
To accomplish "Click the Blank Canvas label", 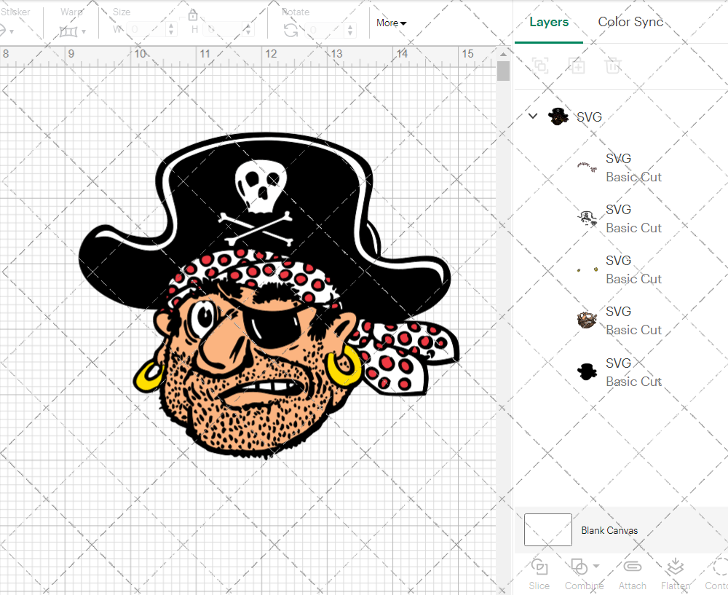I will (609, 530).
